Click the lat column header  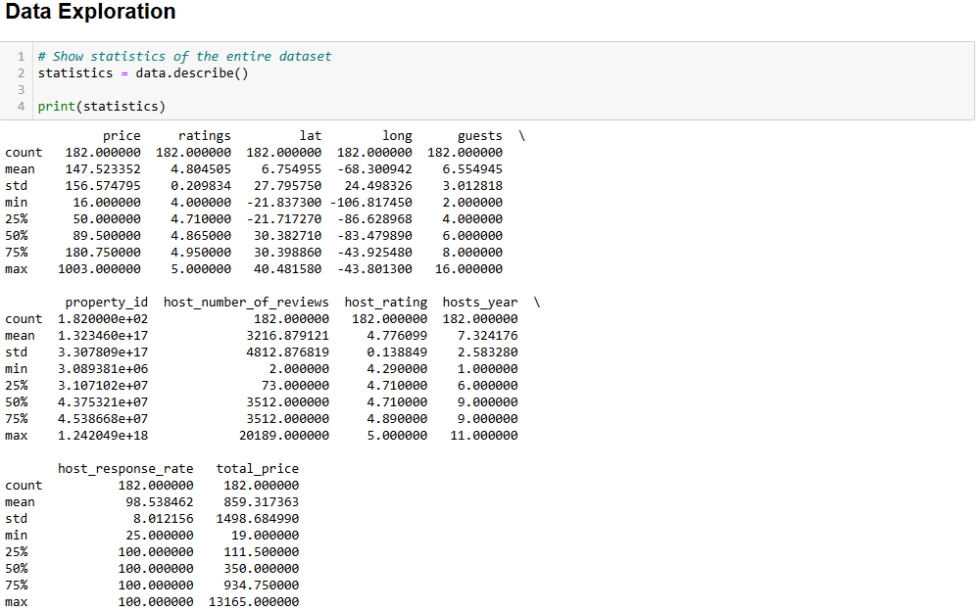(x=311, y=136)
